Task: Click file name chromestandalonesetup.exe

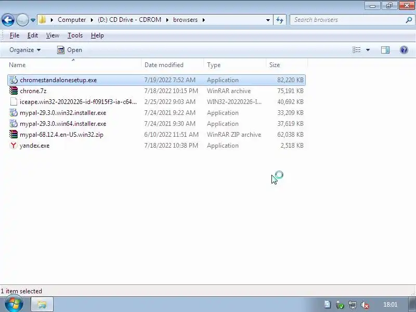Action: point(58,80)
